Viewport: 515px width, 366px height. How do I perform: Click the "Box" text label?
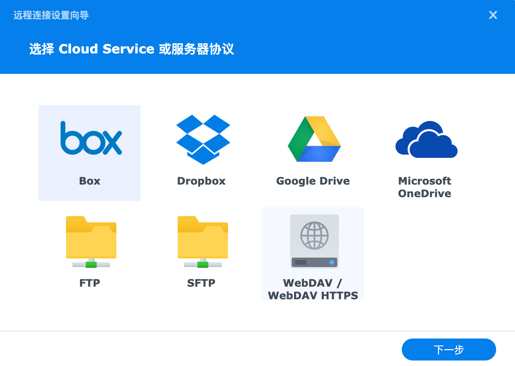(90, 181)
